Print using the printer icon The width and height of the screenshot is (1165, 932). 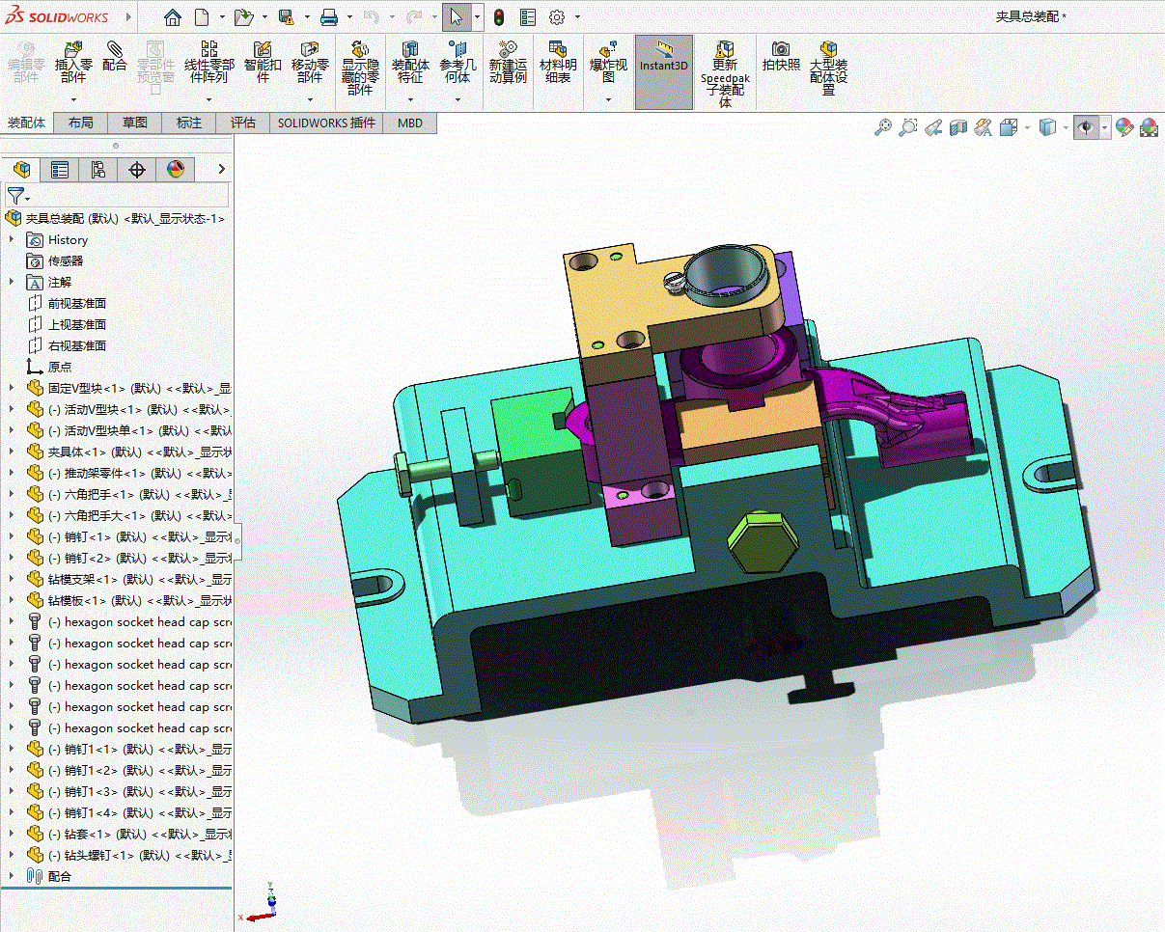[328, 17]
